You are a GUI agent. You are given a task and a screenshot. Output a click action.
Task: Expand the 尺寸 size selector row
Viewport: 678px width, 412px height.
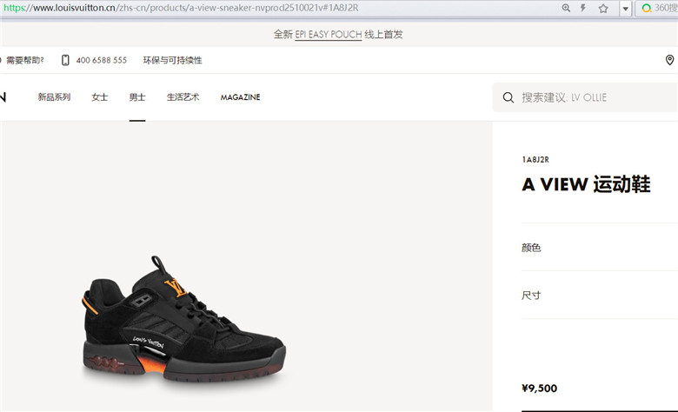(x=600, y=296)
